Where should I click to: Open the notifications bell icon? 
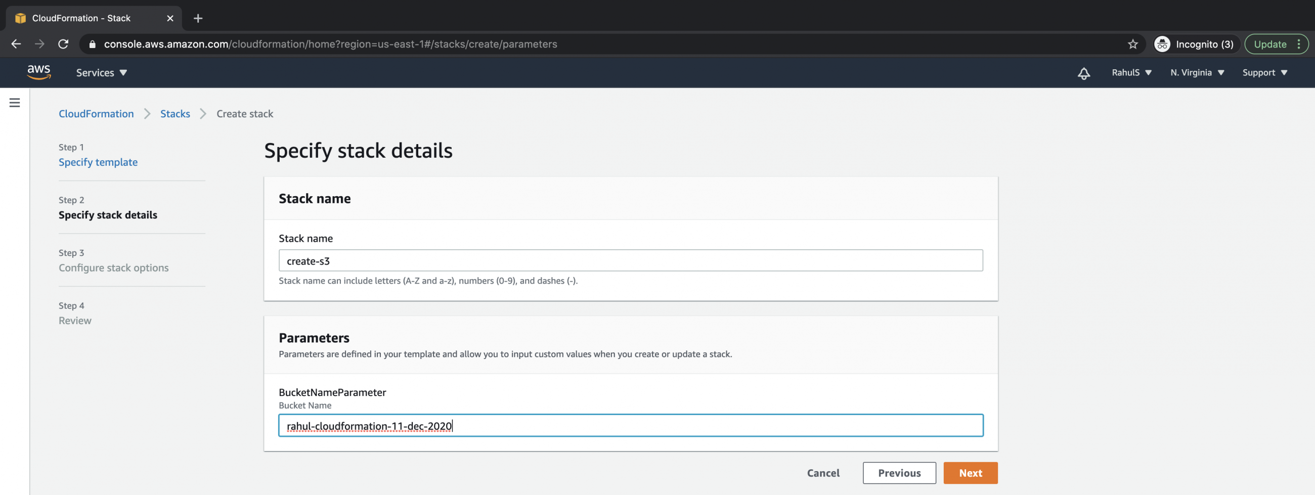(1084, 73)
